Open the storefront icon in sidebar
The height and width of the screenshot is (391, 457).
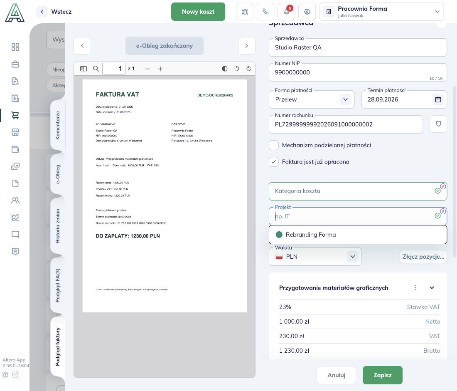point(15,132)
